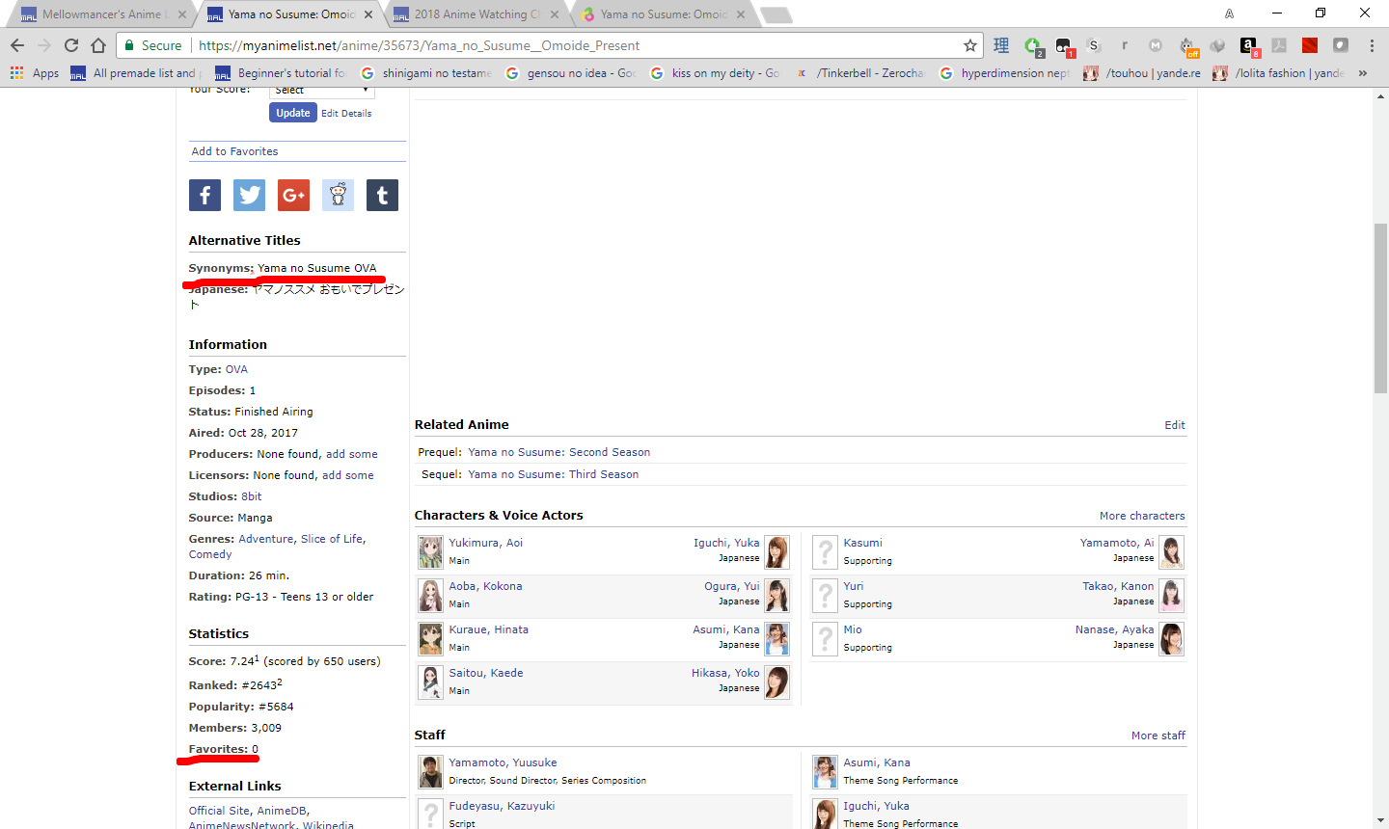Open 'All premade list' bookmark
The width and height of the screenshot is (1389, 829).
pyautogui.click(x=135, y=73)
